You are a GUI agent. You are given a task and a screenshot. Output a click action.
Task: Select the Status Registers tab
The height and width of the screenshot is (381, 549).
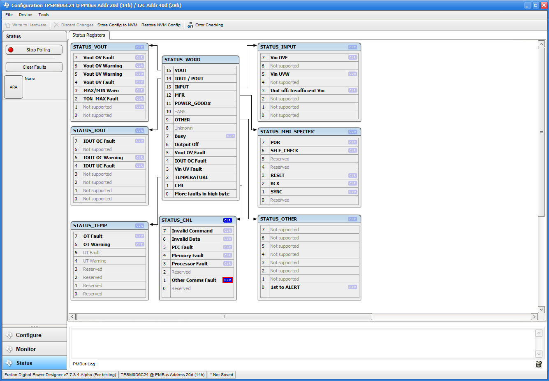click(x=89, y=35)
